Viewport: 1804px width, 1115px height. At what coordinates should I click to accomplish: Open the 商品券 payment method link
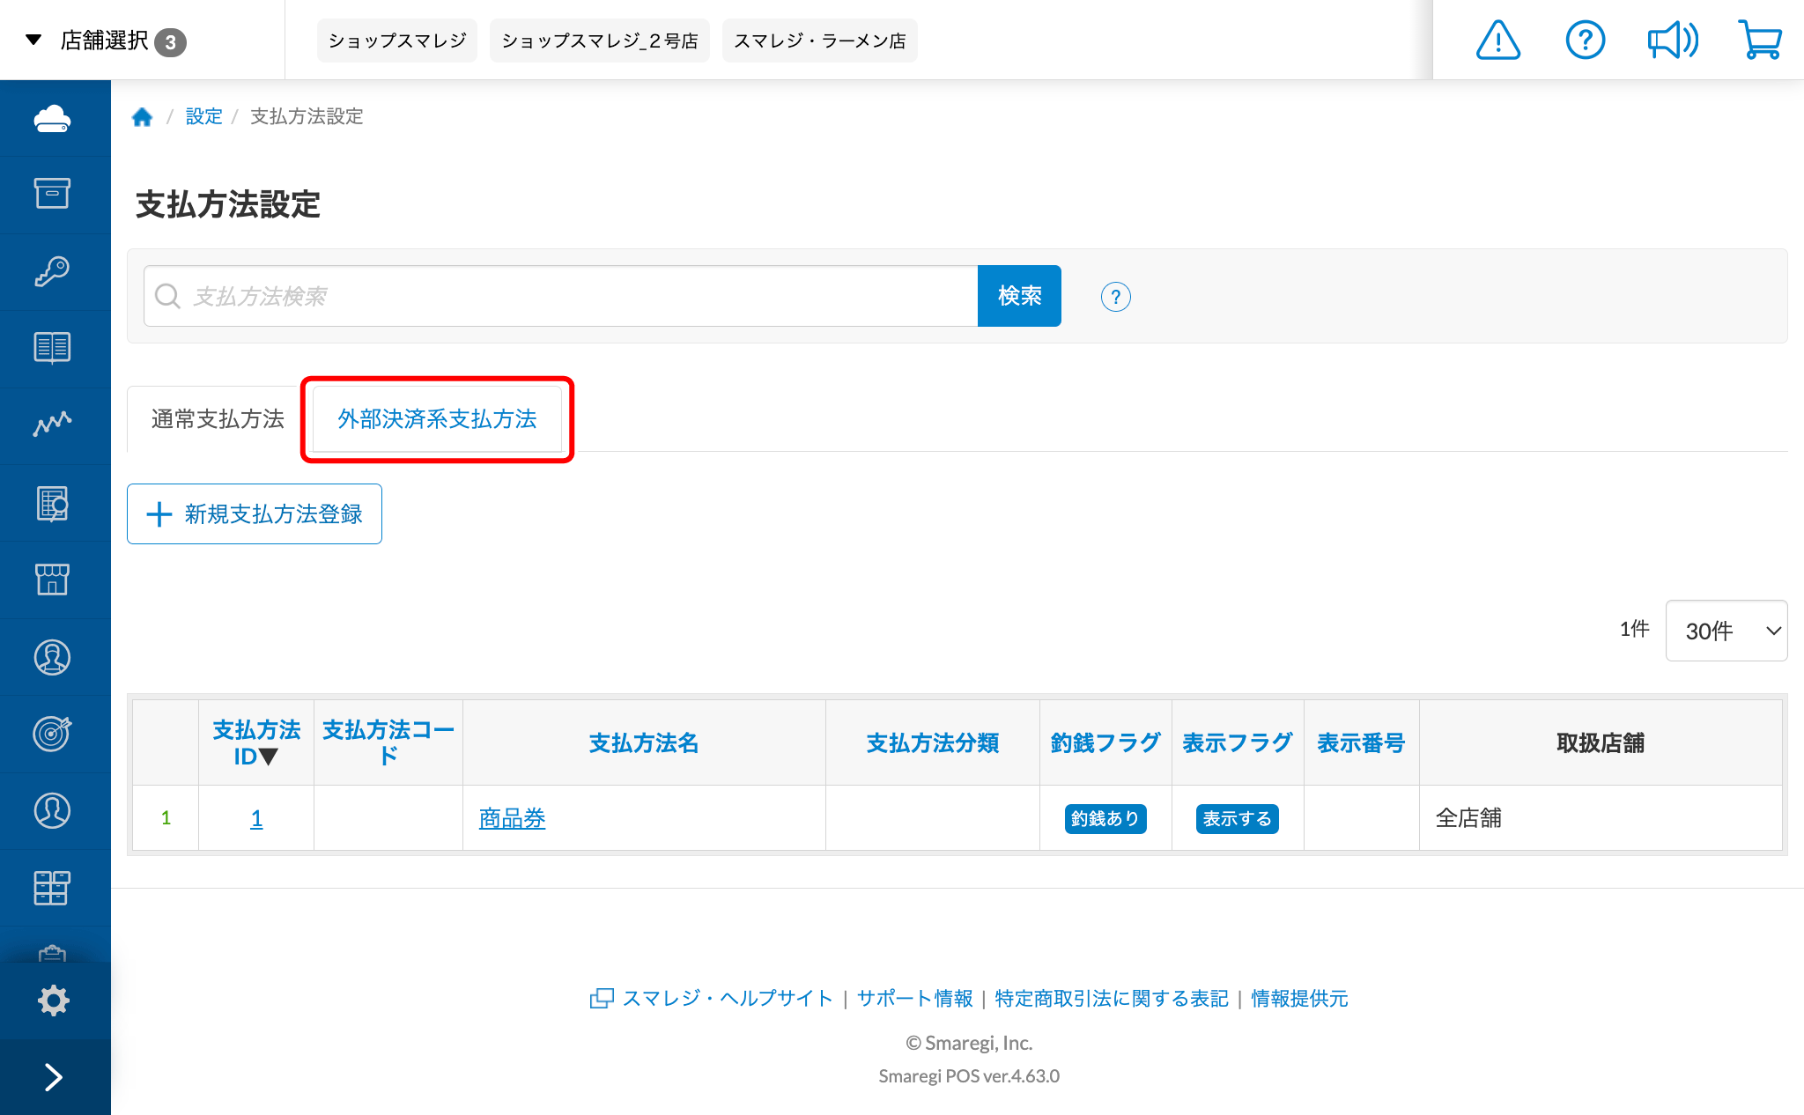coord(512,818)
